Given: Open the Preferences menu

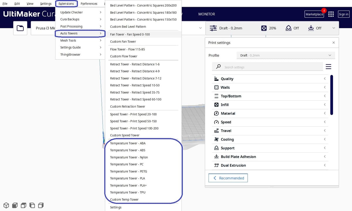Looking at the screenshot, I should pyautogui.click(x=89, y=4).
